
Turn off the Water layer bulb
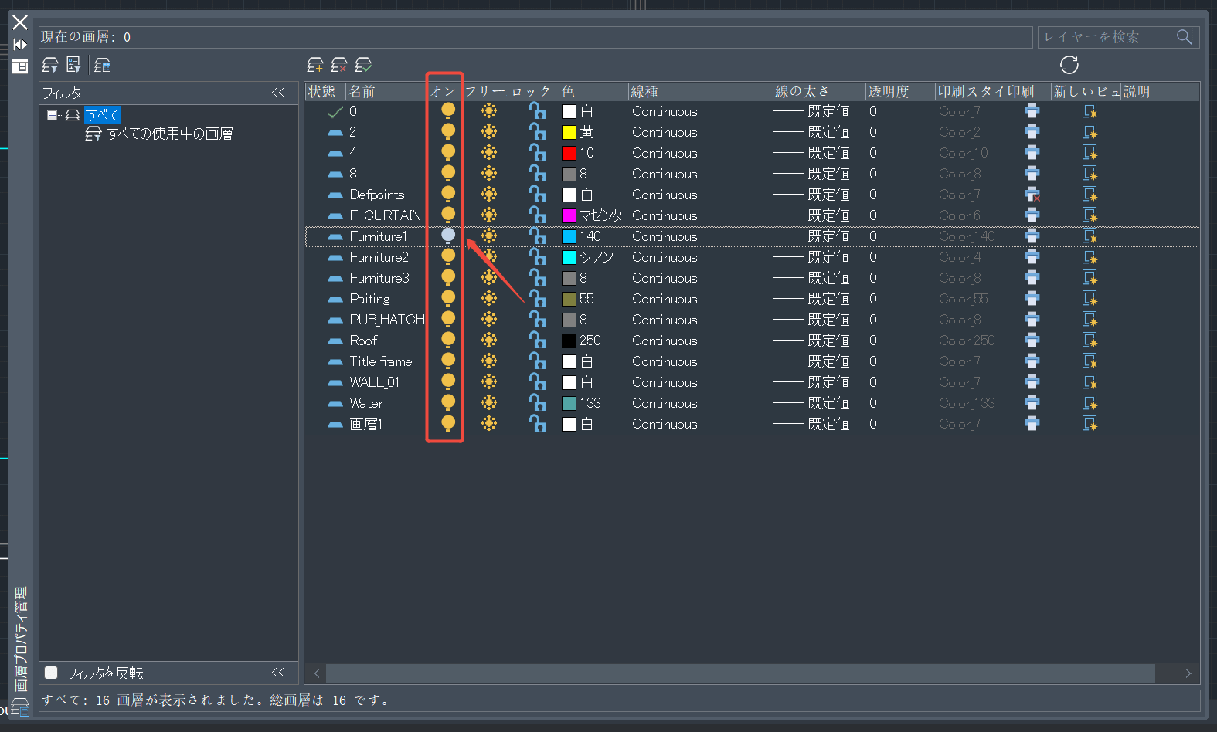[448, 402]
